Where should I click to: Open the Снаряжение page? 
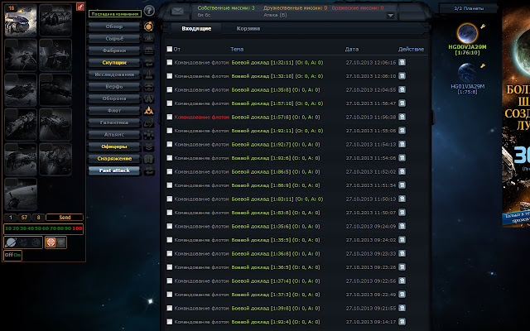tap(114, 158)
